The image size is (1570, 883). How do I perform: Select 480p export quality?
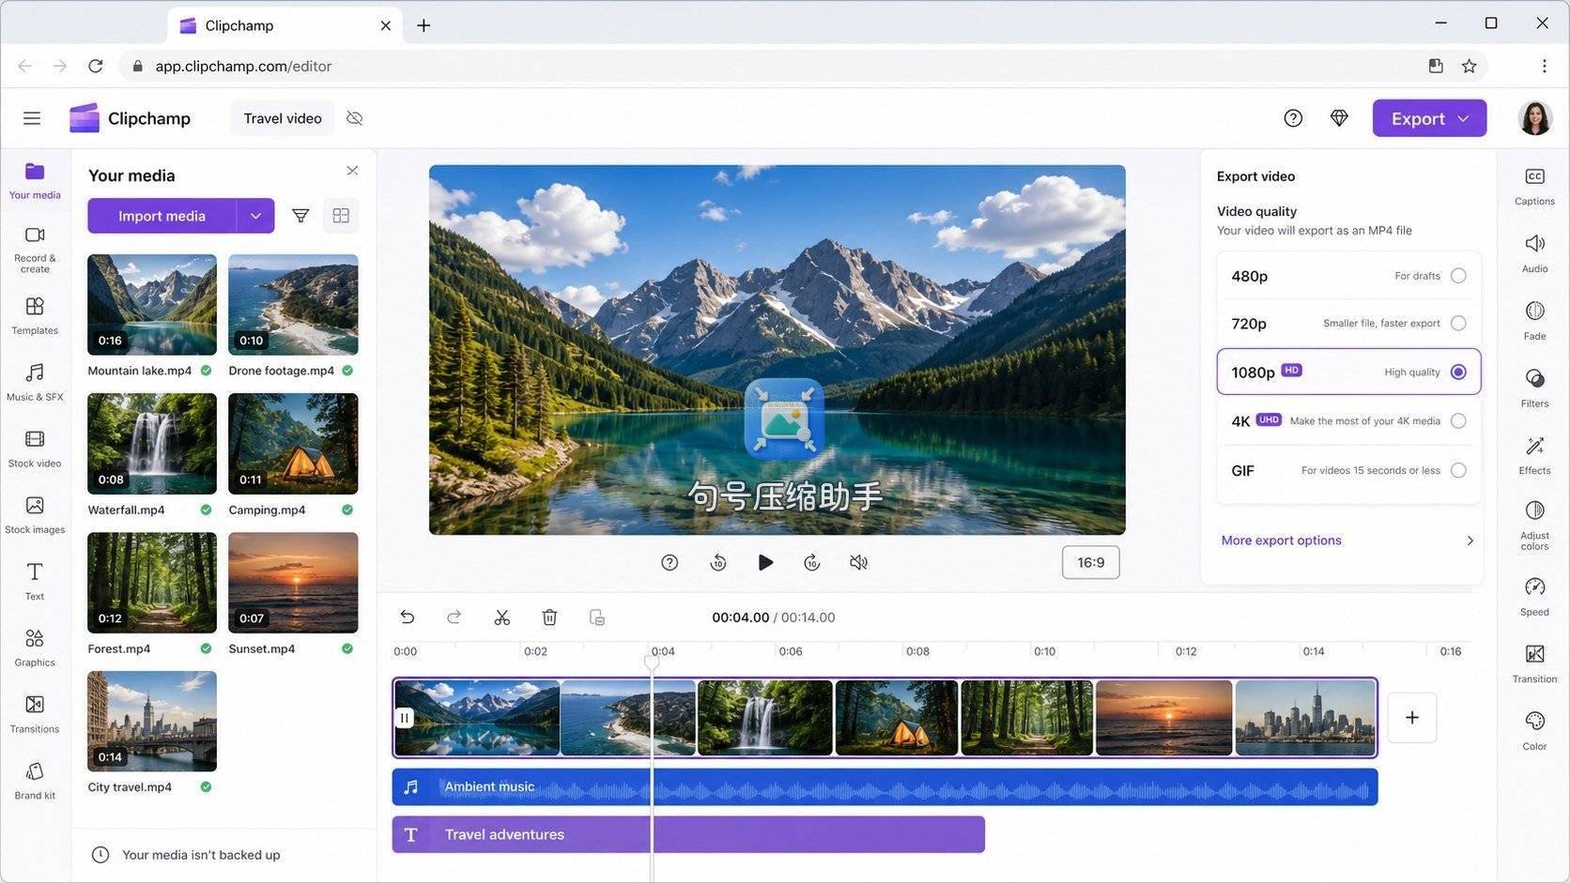[1348, 276]
